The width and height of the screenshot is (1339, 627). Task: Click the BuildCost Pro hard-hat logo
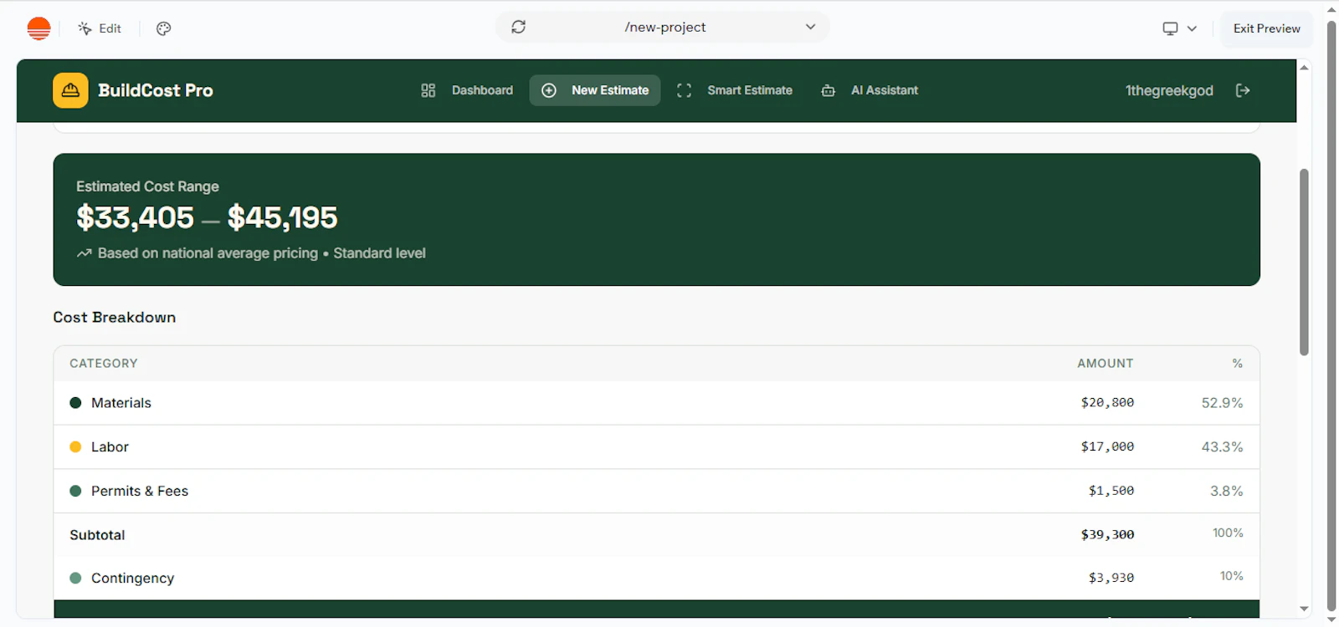[70, 90]
